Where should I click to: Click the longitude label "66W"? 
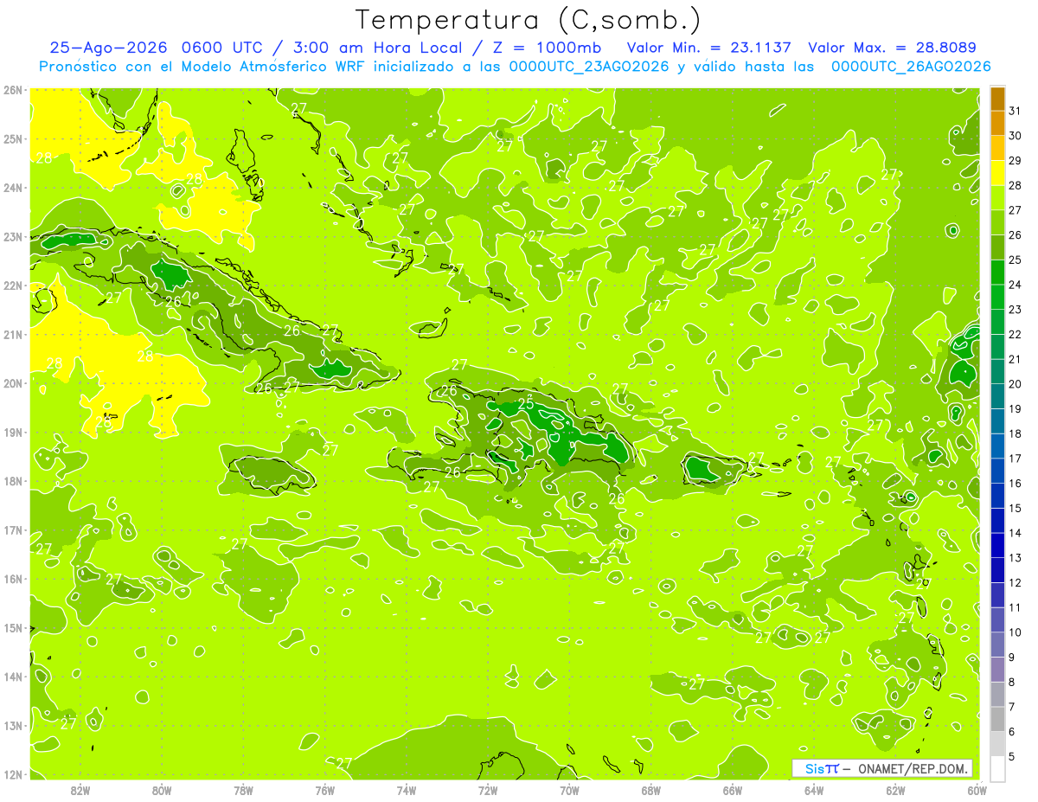pyautogui.click(x=733, y=789)
